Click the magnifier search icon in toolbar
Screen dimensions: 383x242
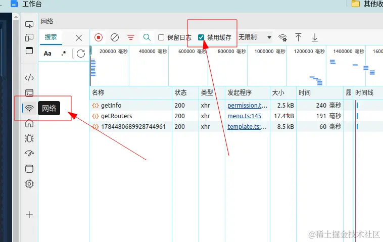pos(147,37)
